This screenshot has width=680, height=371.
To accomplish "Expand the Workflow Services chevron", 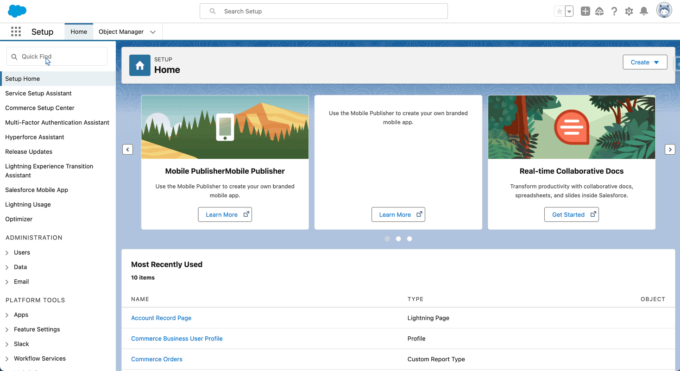I will click(x=7, y=359).
